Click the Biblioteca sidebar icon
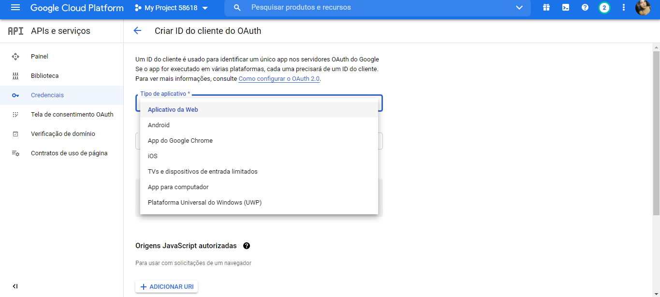660x297 pixels. pos(15,76)
